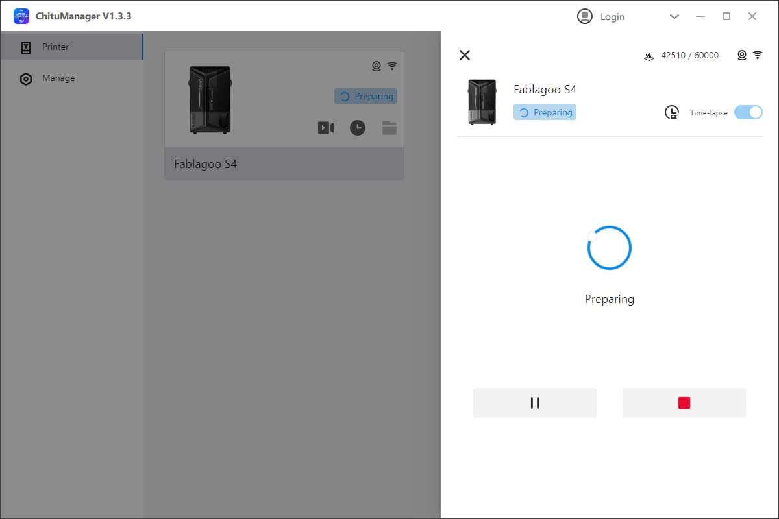
Task: Click the Manage hexagon sidebar icon
Action: click(26, 79)
